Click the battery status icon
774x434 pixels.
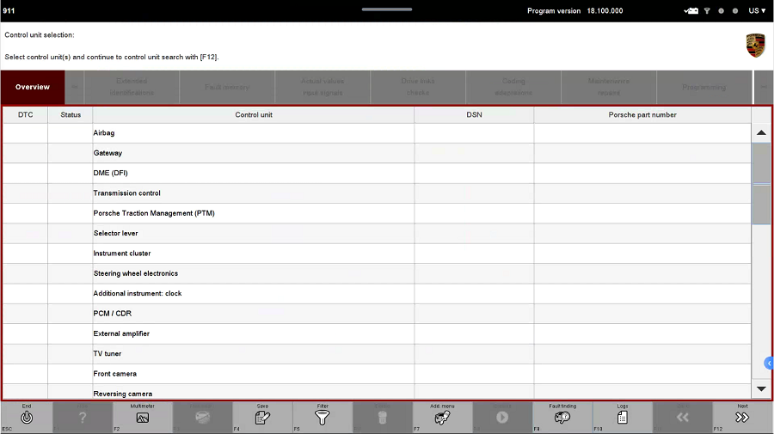tap(691, 11)
